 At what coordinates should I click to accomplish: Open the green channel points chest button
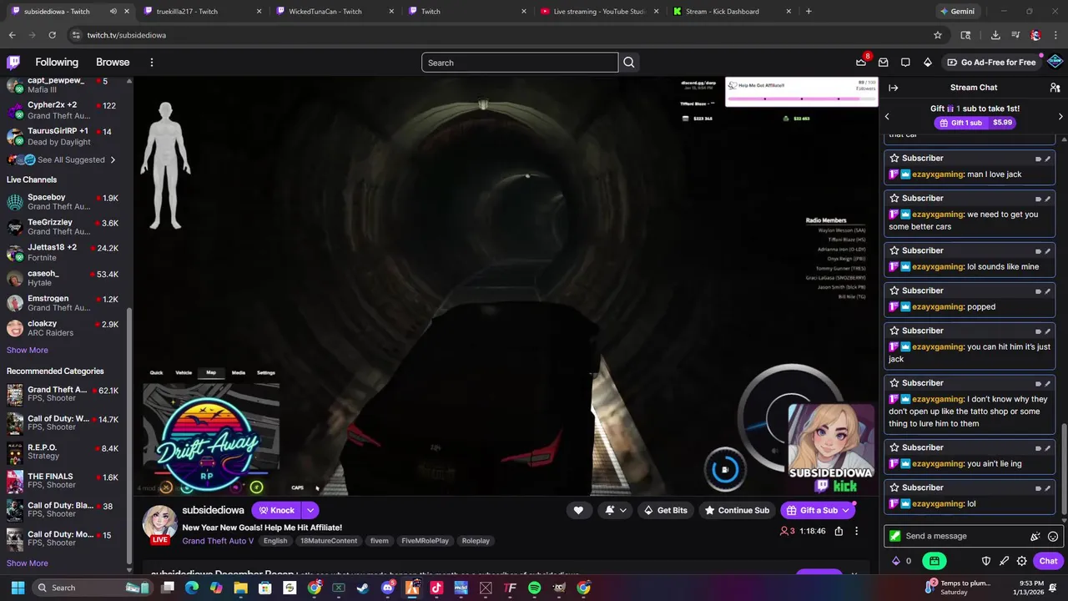point(934,561)
